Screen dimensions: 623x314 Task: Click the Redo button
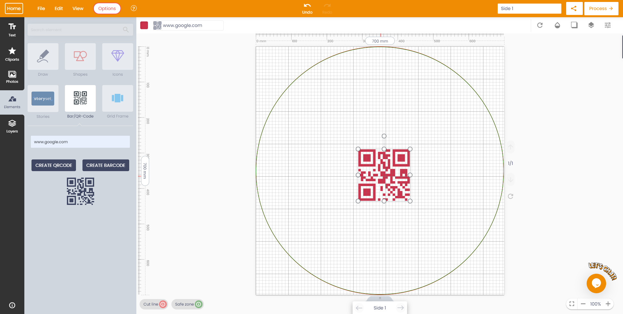327,8
